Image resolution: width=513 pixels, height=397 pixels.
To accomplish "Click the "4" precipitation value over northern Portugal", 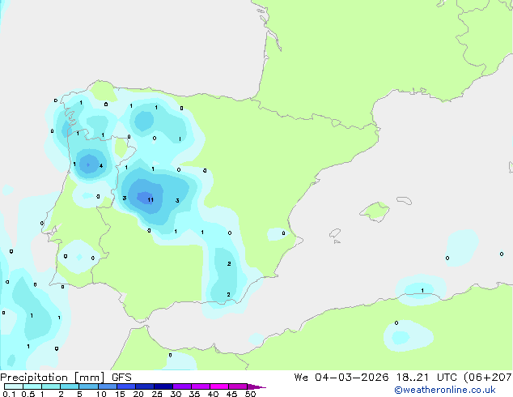I will [101, 166].
